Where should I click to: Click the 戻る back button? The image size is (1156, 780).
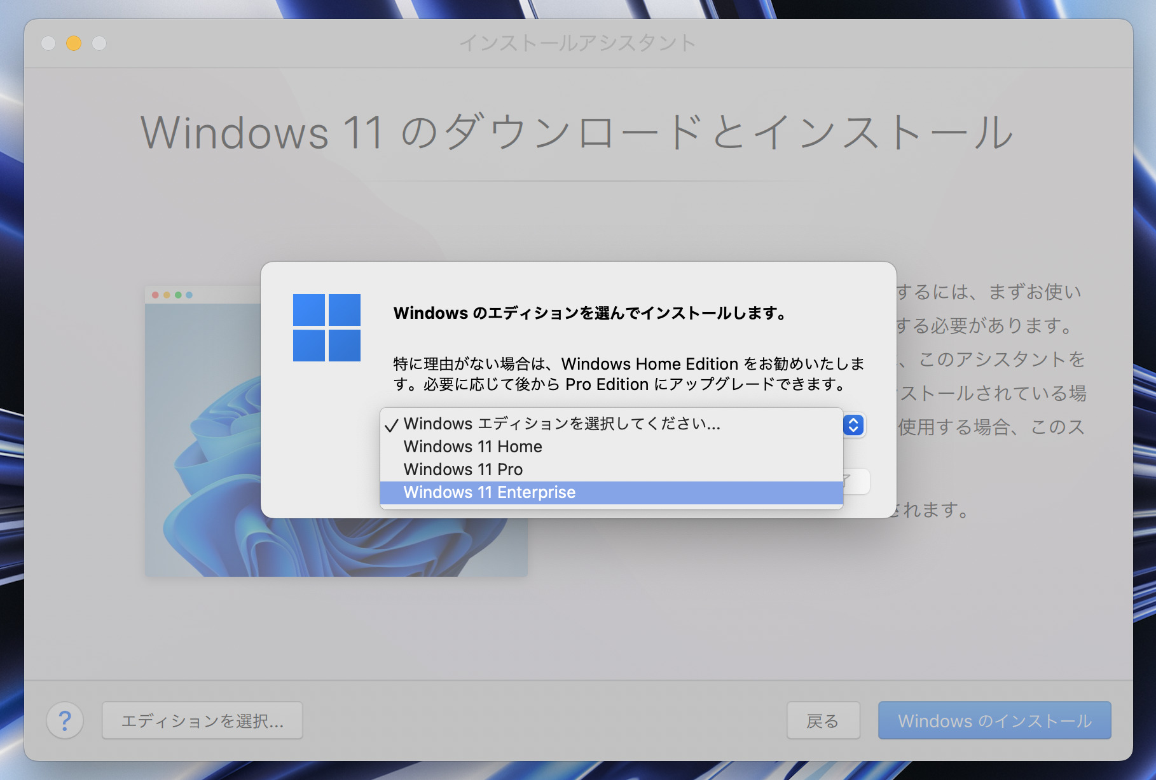(x=823, y=720)
